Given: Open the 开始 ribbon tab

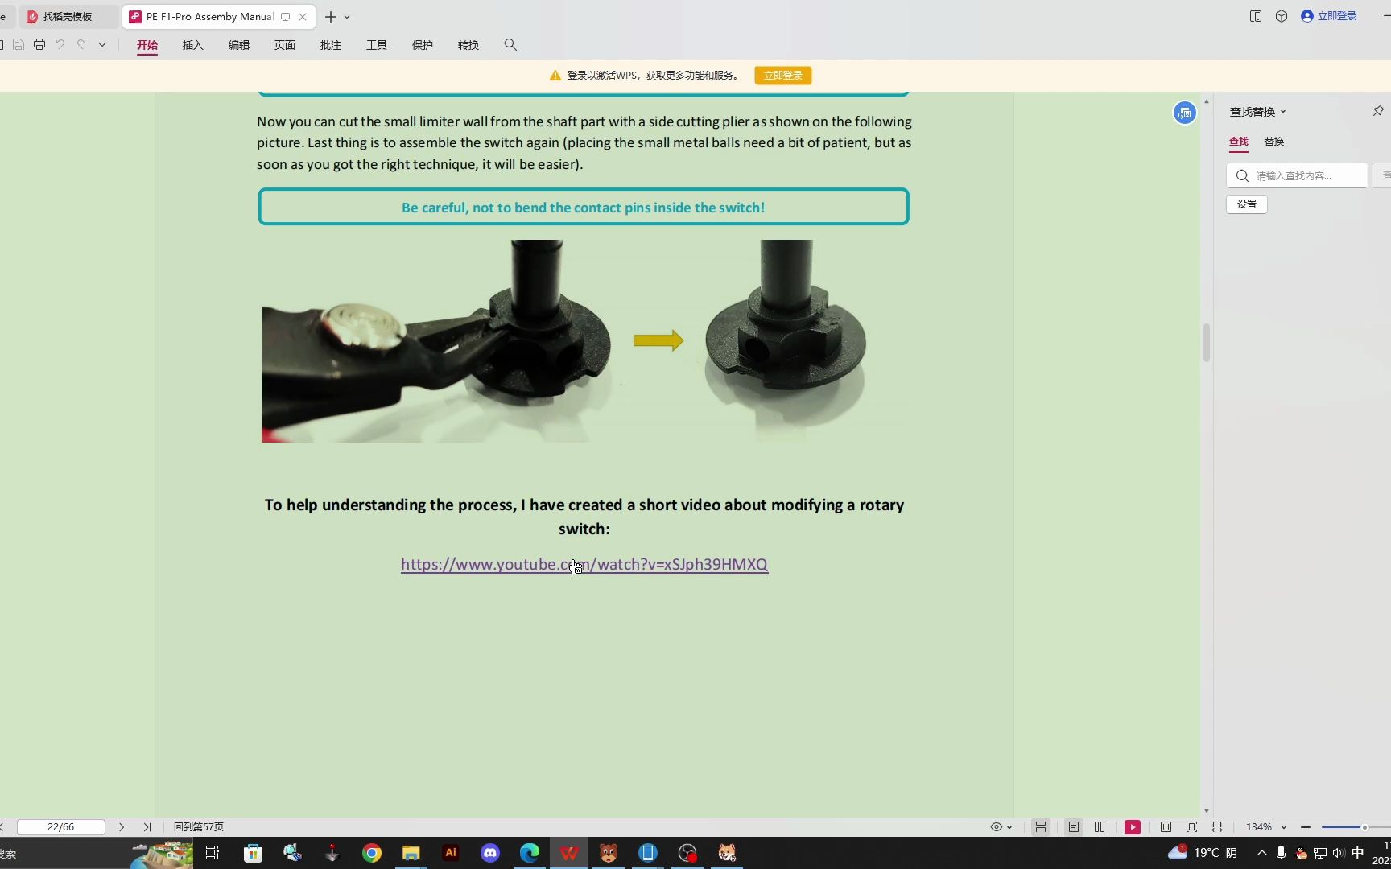Looking at the screenshot, I should click(x=147, y=45).
